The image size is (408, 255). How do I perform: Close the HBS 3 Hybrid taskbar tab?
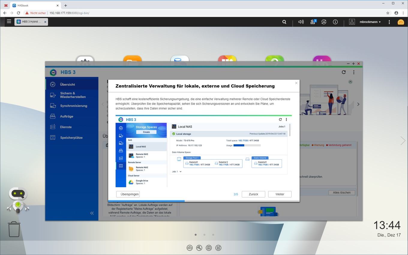point(45,22)
